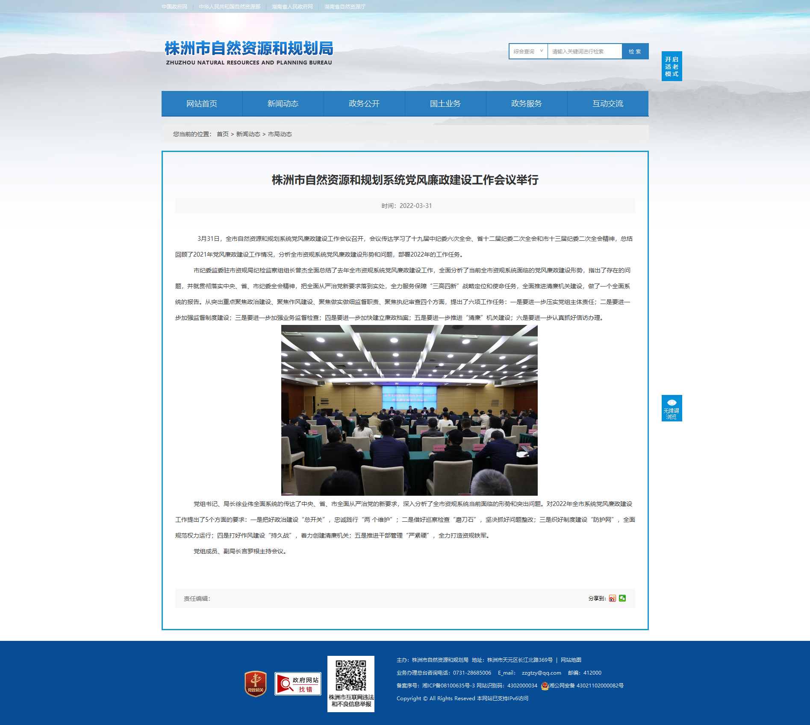This screenshot has width=810, height=725.
Task: Open the 网站地图 footer link
Action: [571, 660]
